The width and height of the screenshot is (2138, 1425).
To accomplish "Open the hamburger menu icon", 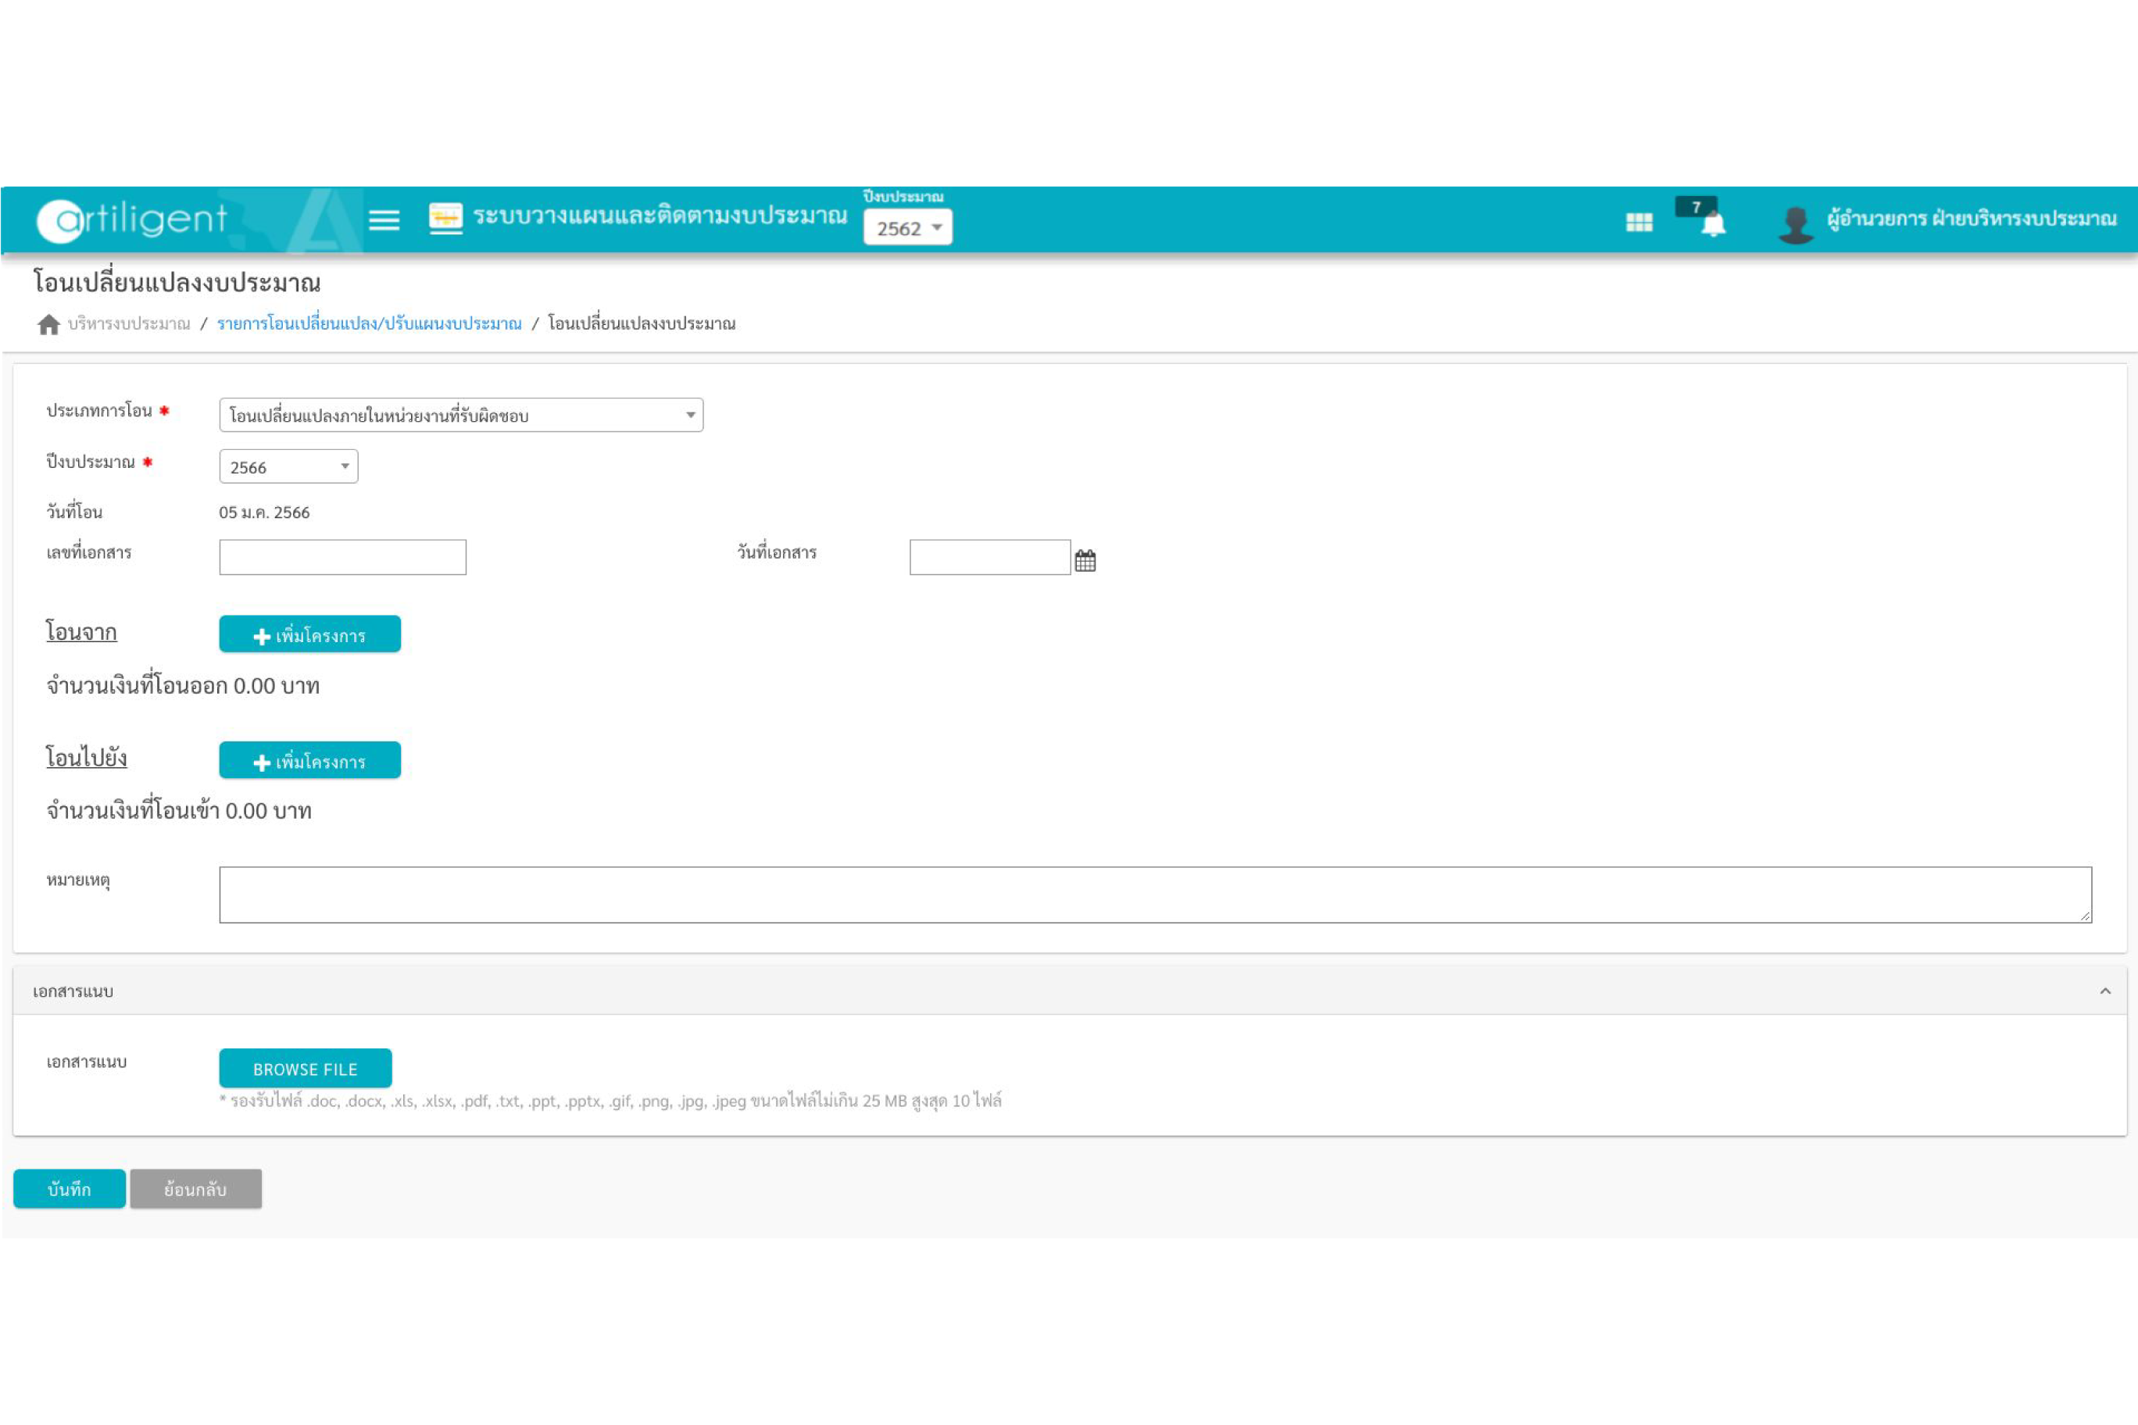I will 384,220.
